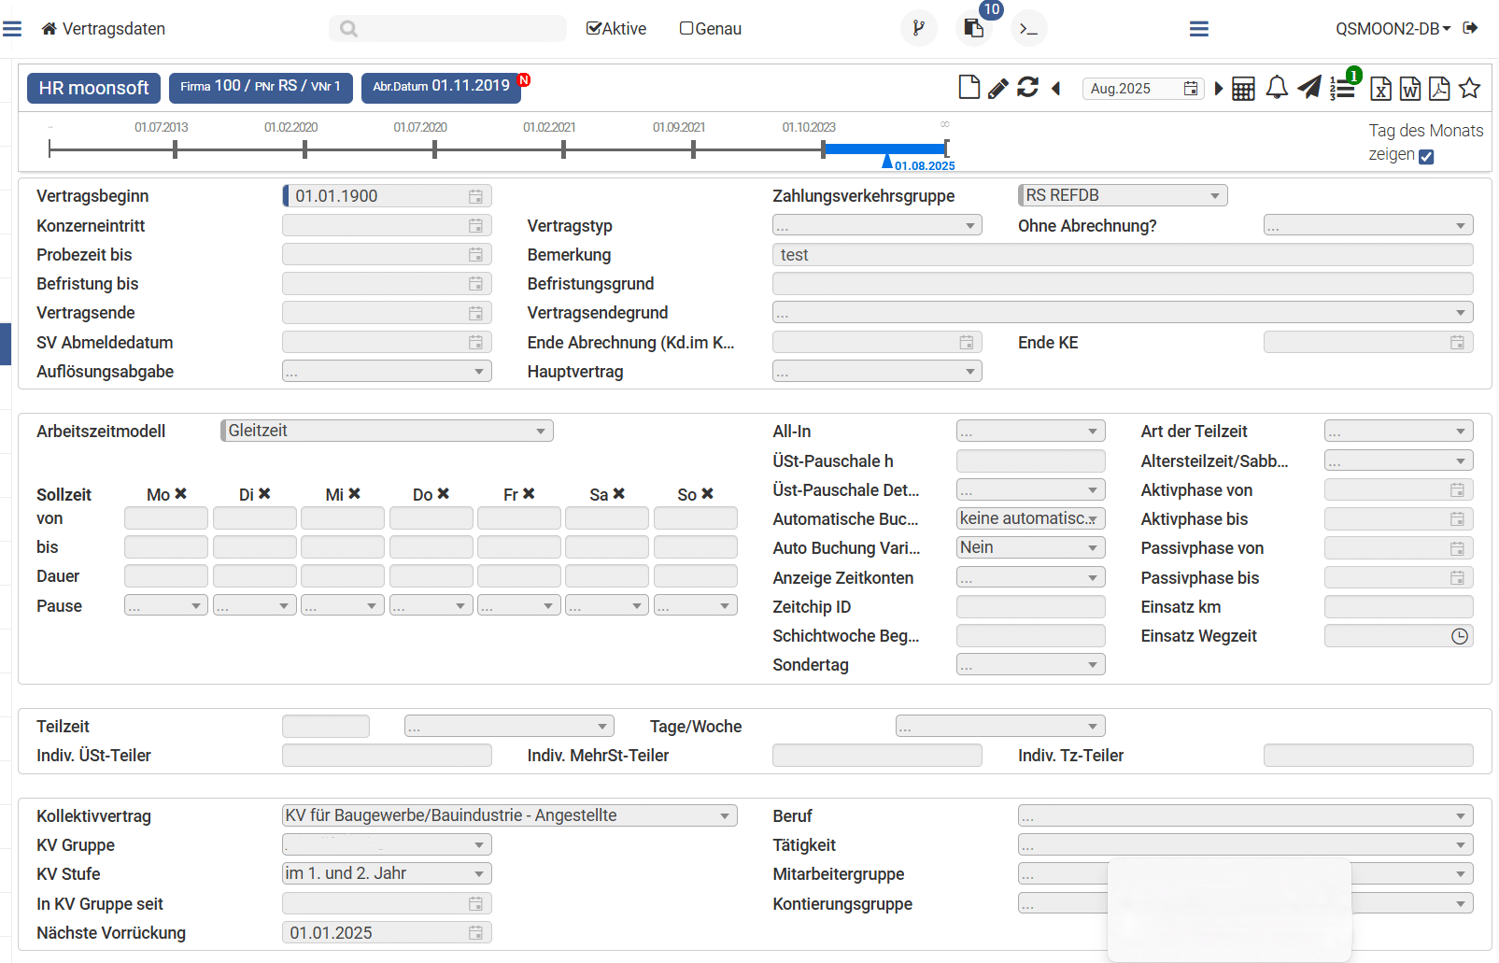Click the Aug.2025 month field

pos(1144,89)
